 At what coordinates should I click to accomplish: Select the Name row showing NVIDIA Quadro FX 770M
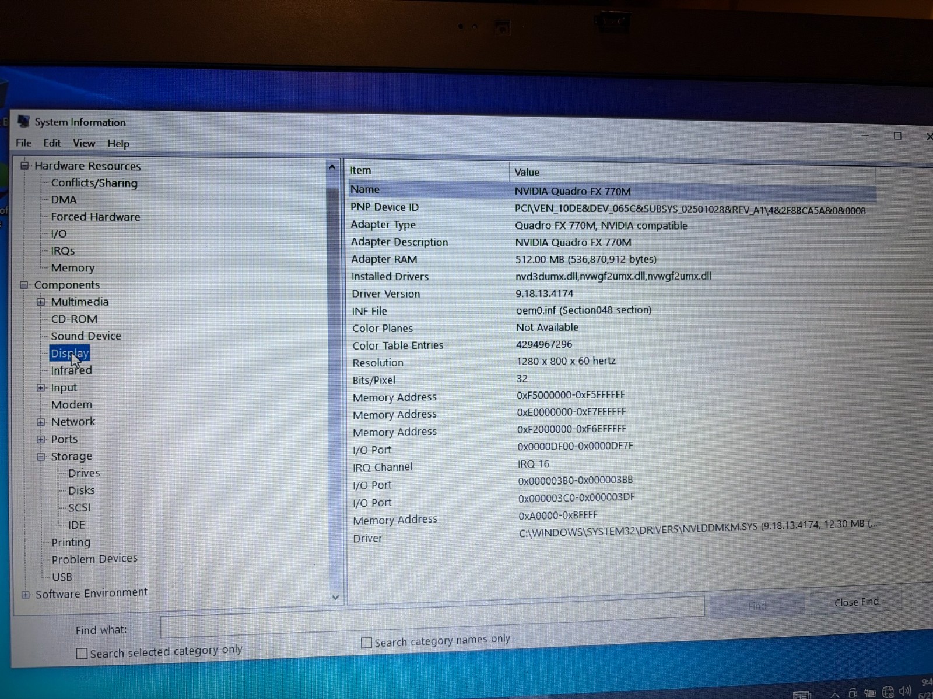pos(612,190)
